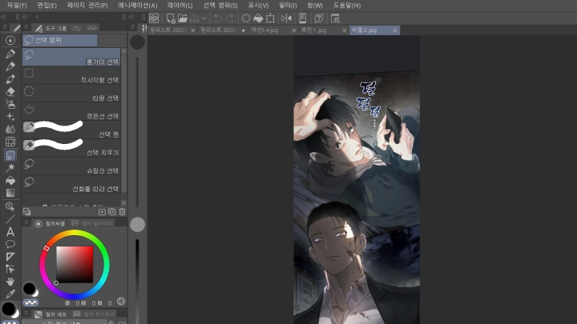Select the Brush tool in the toolbar
Viewport: 577px width, 324px height.
pyautogui.click(x=10, y=79)
